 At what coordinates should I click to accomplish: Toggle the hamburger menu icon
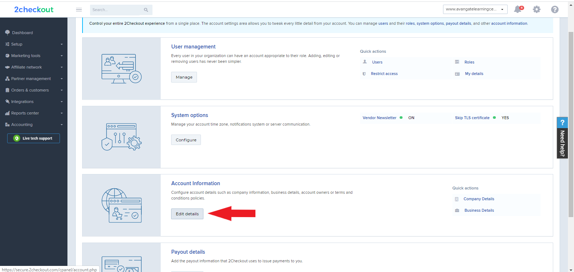79,10
